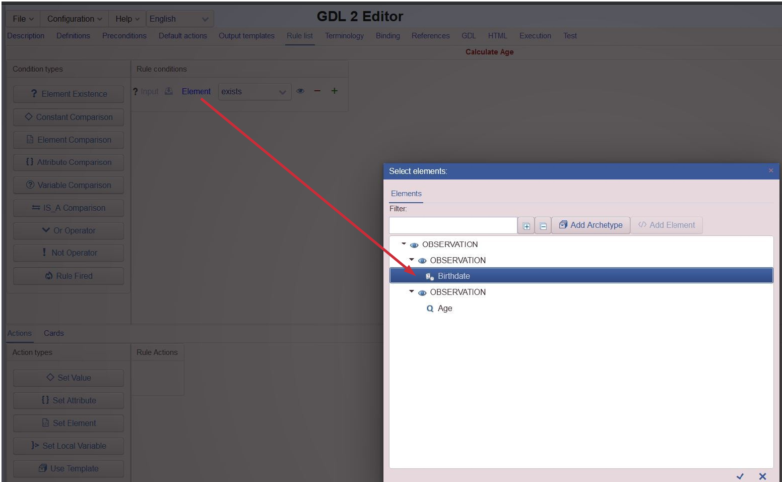This screenshot has width=782, height=482.
Task: Open the Configuration menu
Action: click(x=74, y=19)
